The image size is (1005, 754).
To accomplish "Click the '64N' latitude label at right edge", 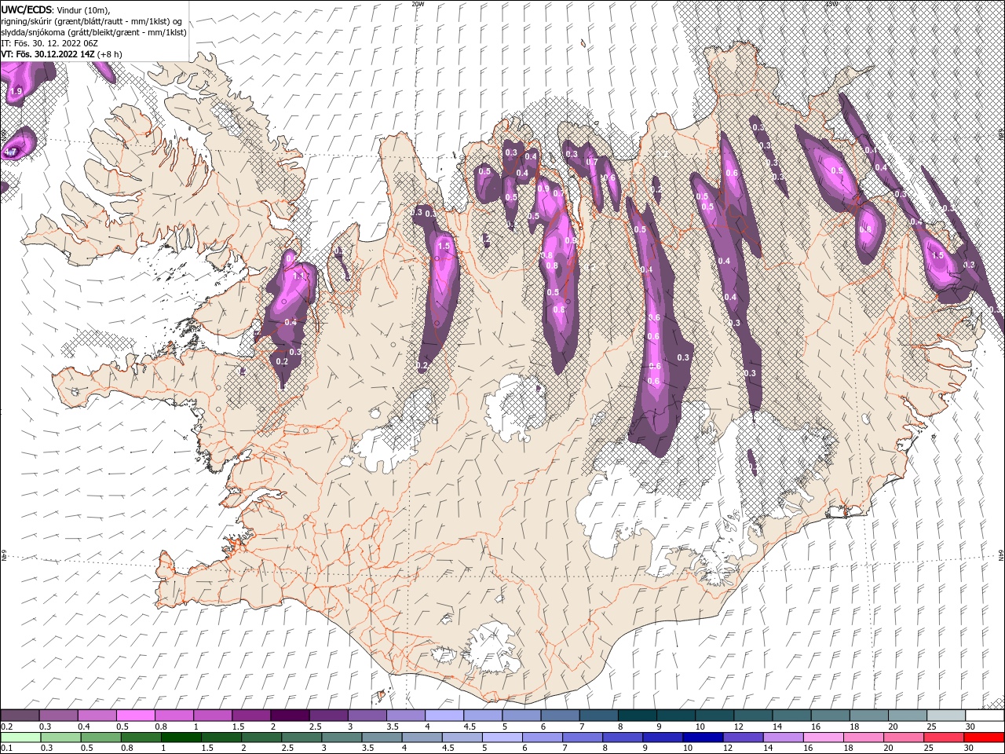I will pos(1001,555).
